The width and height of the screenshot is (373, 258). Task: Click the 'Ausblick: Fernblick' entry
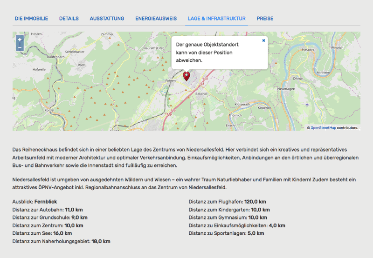pos(35,202)
